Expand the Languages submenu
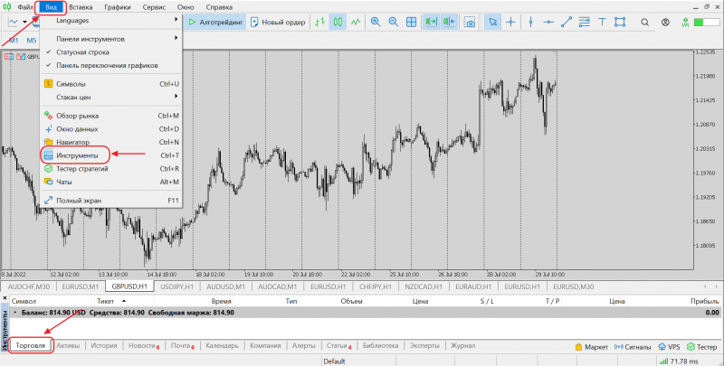Viewport: 724px width, 366px height. (x=111, y=20)
